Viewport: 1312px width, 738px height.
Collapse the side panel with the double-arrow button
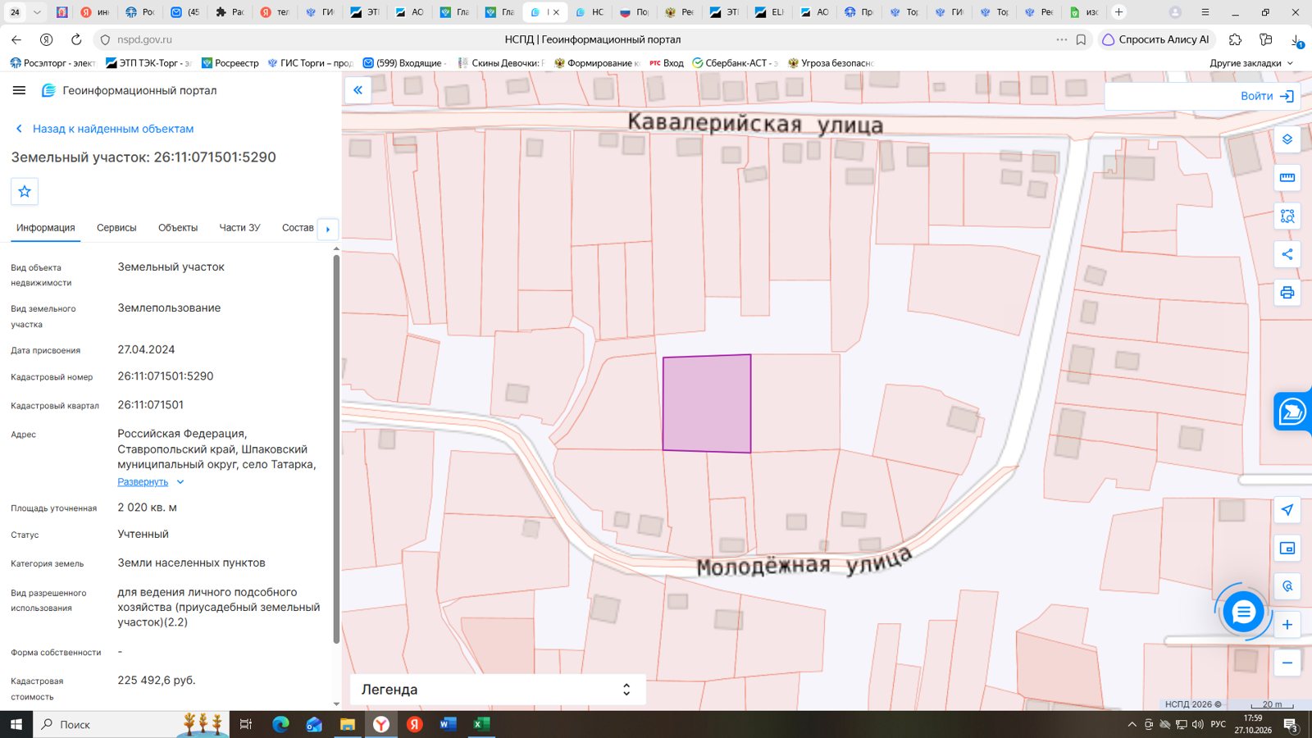(x=358, y=90)
